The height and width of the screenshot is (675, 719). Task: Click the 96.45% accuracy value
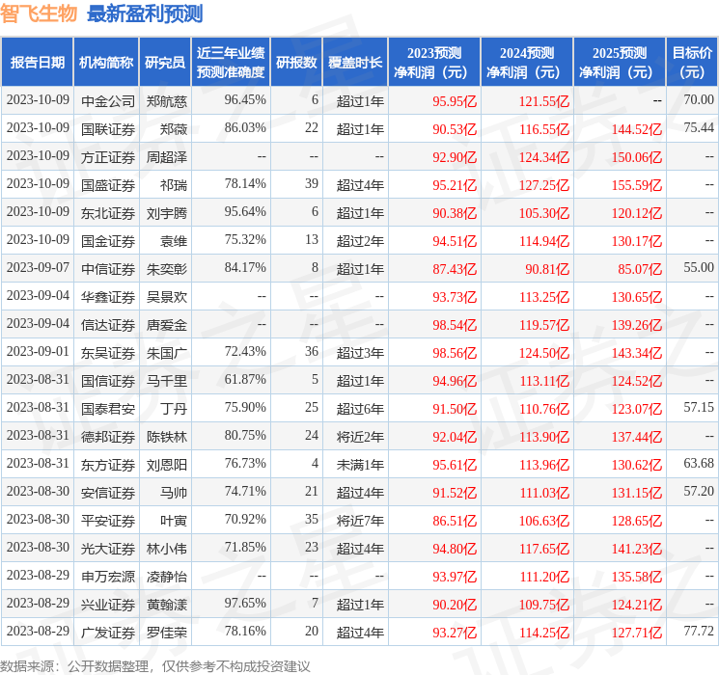point(245,99)
